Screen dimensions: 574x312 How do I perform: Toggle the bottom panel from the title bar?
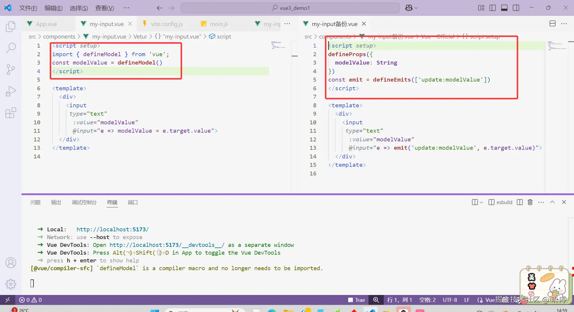pos(504,8)
